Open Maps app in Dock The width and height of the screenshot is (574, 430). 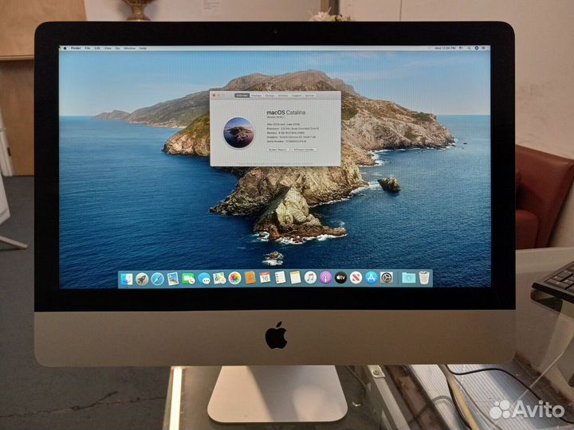[219, 279]
